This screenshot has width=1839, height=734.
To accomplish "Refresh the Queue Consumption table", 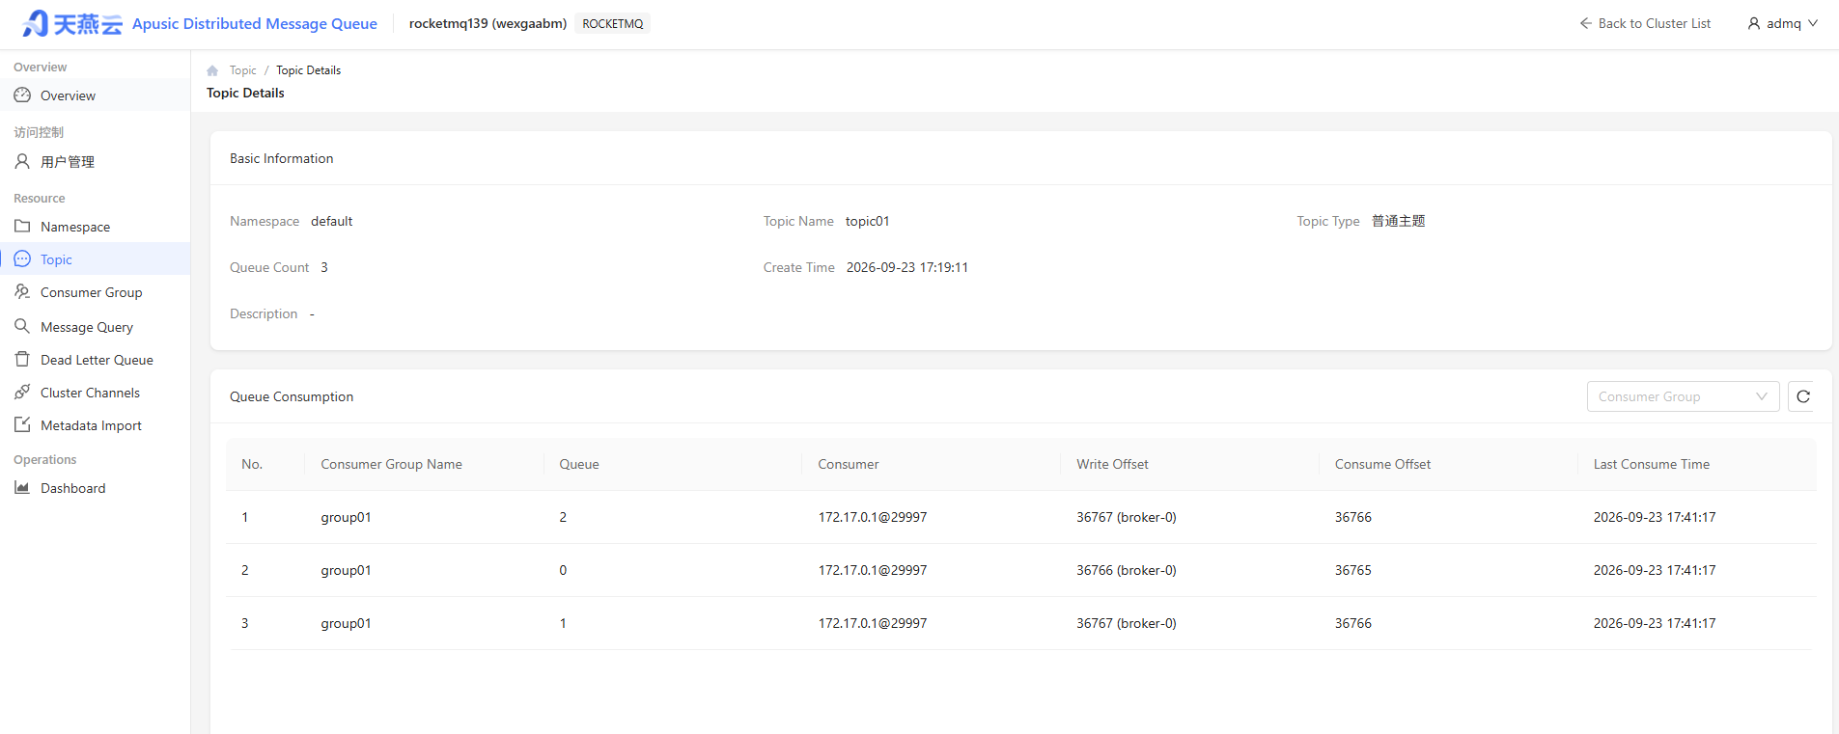I will click(1802, 396).
